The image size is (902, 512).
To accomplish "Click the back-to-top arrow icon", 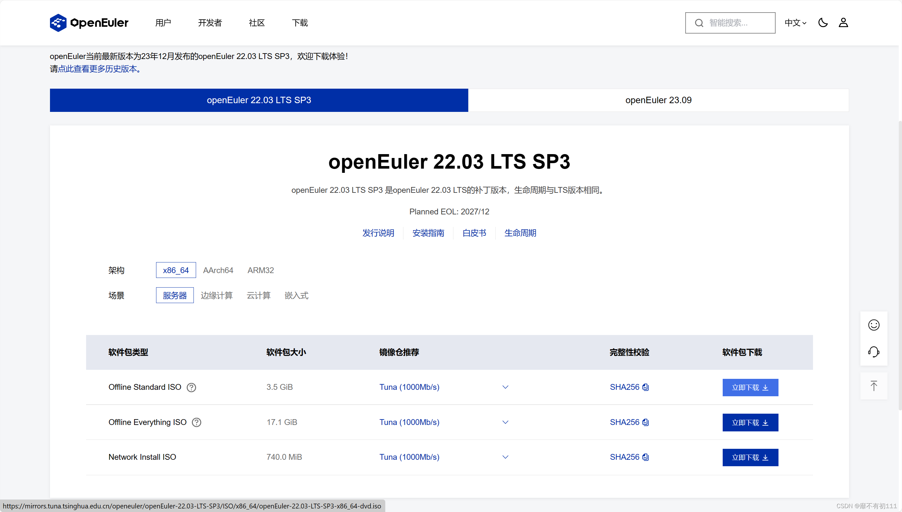I will (874, 386).
